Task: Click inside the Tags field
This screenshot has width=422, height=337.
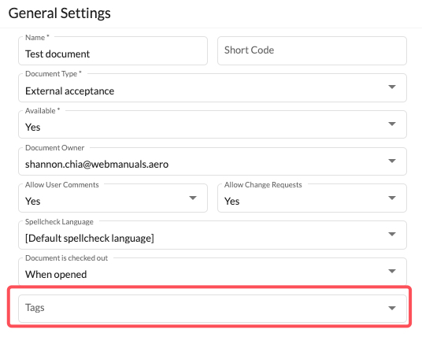Action: point(213,309)
